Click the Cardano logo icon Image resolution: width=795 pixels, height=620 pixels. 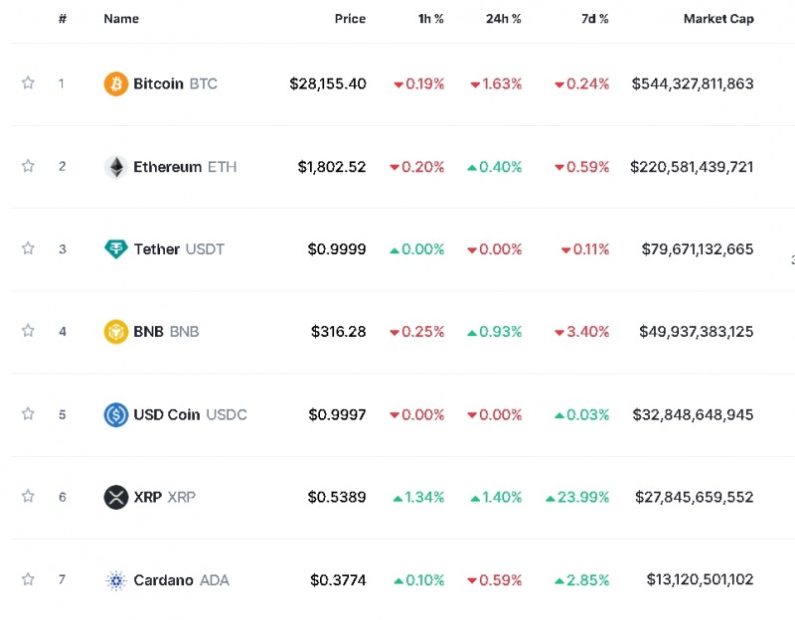[116, 580]
